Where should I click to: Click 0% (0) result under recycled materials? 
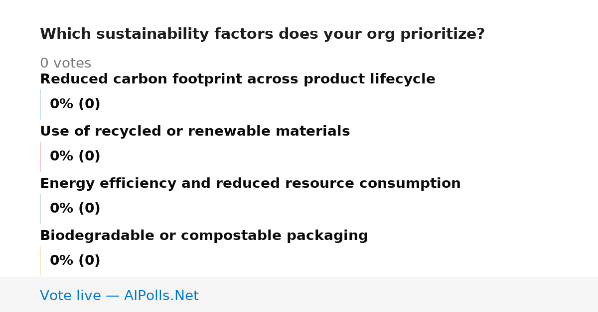tap(75, 156)
